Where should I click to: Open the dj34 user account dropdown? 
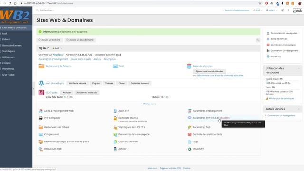click(x=257, y=10)
